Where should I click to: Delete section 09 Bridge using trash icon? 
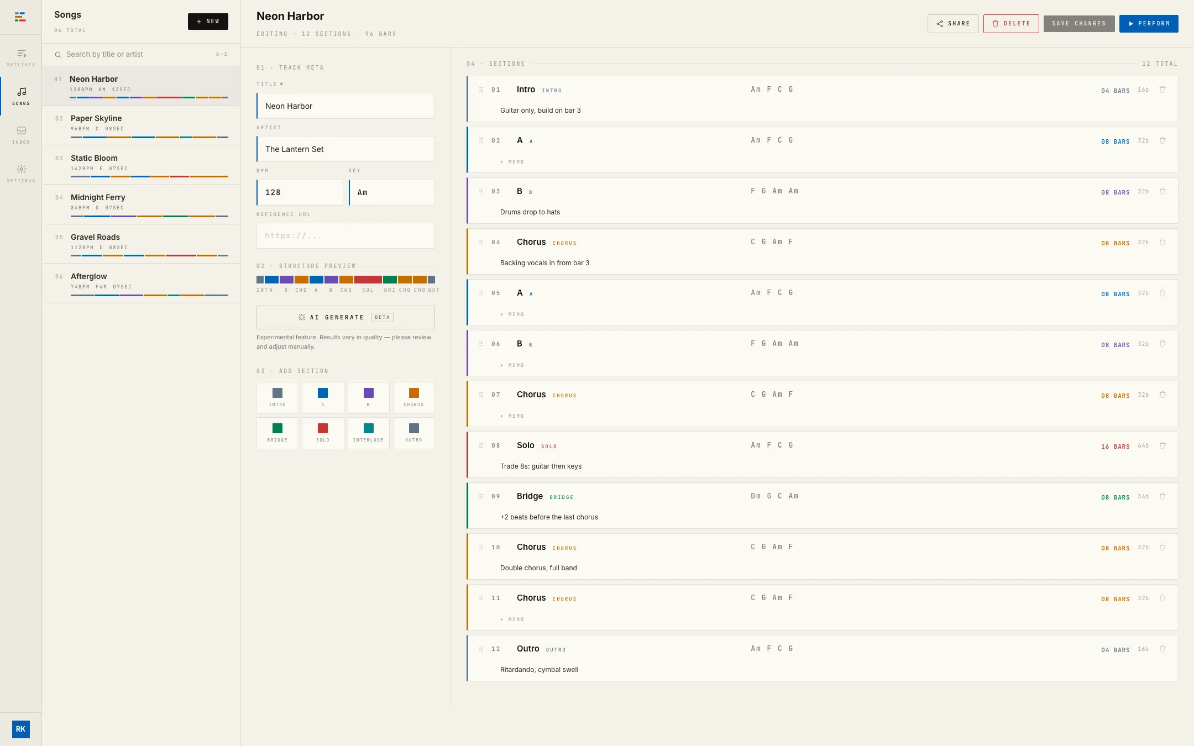[1162, 496]
